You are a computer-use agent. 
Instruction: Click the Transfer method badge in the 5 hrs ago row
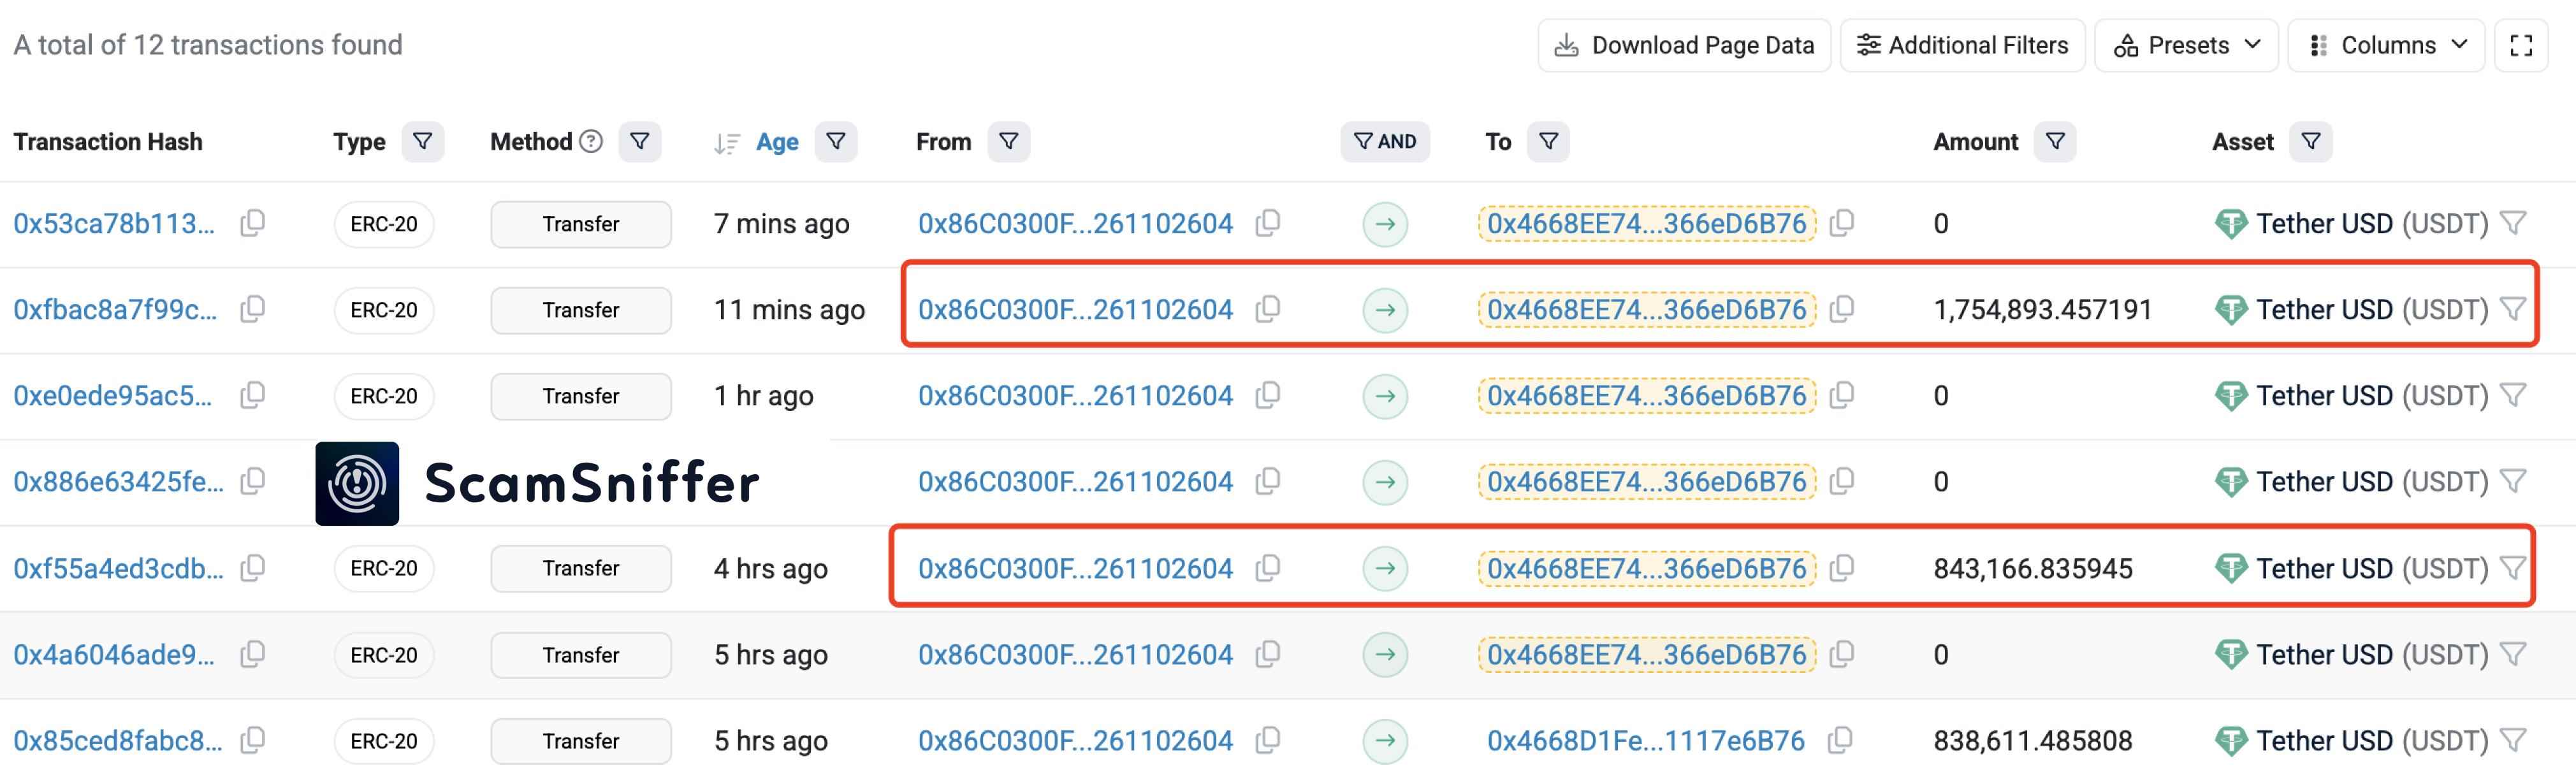tap(580, 655)
